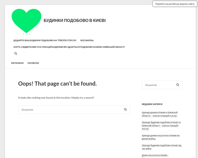This screenshot has width=198, height=158.
Task: Visit the Instagram link
Action: click(x=17, y=63)
